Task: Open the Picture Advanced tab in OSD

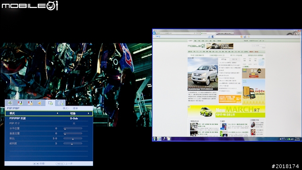Action: coord(30,103)
